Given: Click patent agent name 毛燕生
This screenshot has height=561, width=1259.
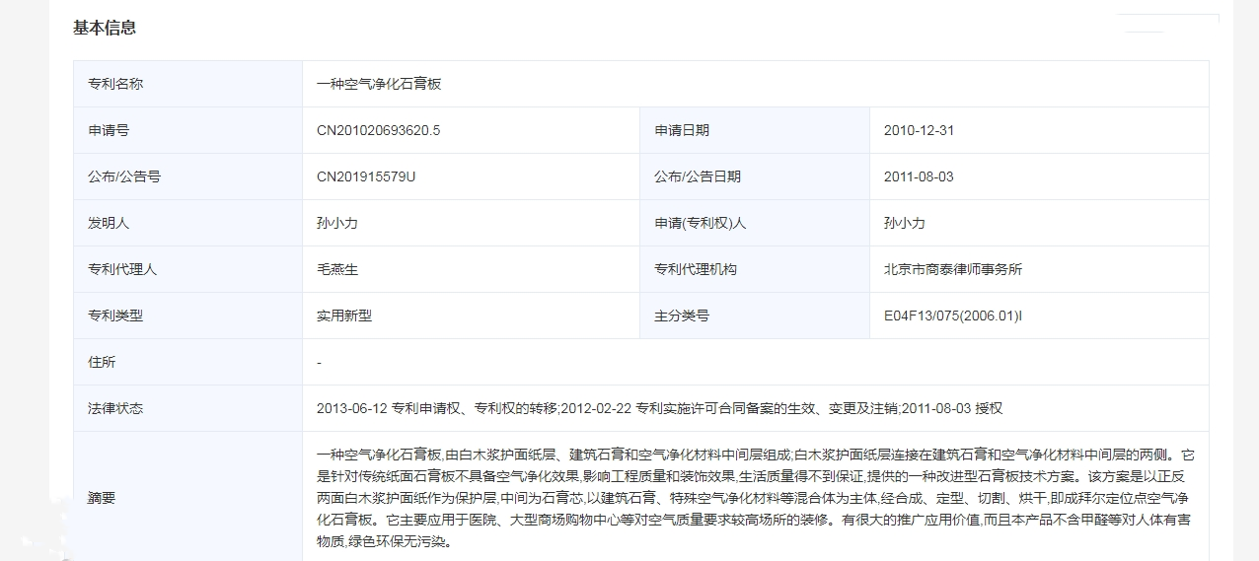Looking at the screenshot, I should coord(337,269).
